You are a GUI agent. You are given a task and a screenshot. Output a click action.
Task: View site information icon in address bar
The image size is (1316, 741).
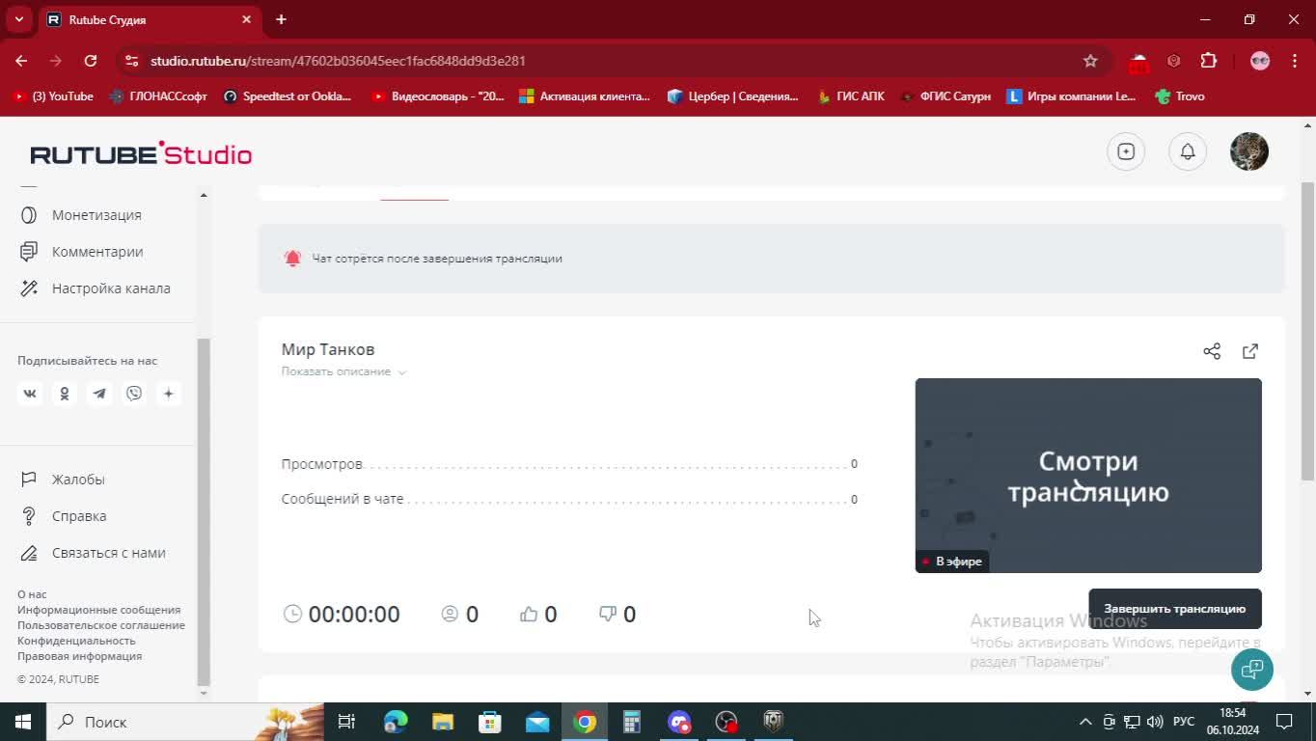(x=132, y=61)
